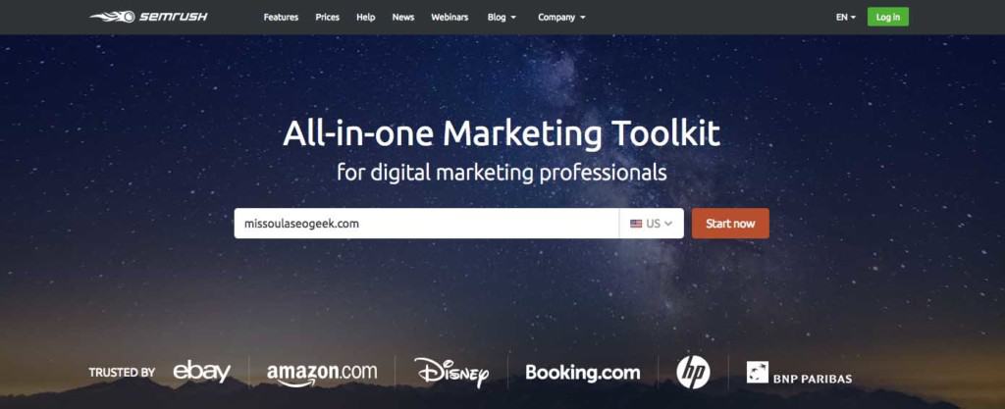Click the Booking.com logo

[583, 373]
